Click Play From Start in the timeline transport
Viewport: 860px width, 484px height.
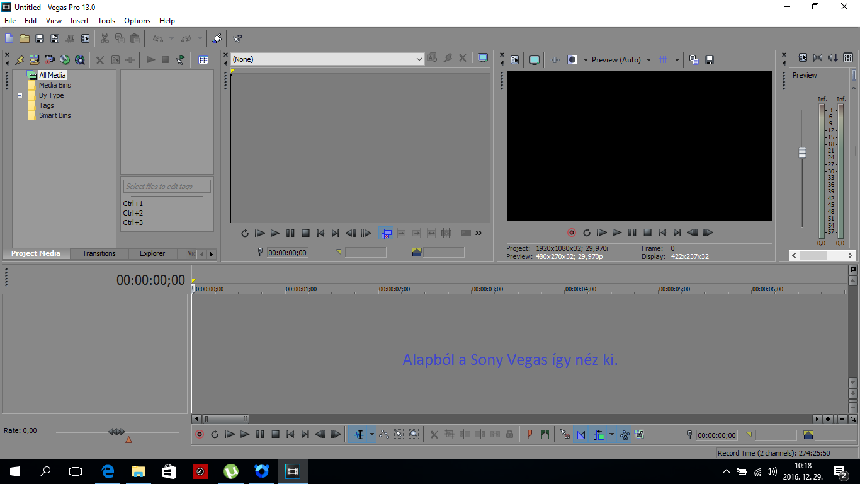pos(230,434)
